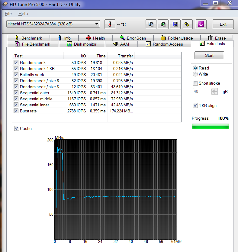This screenshot has height=252, width=238.
Task: Click the purple down-arrow minimize-to-tray icon
Action: coord(201,24)
